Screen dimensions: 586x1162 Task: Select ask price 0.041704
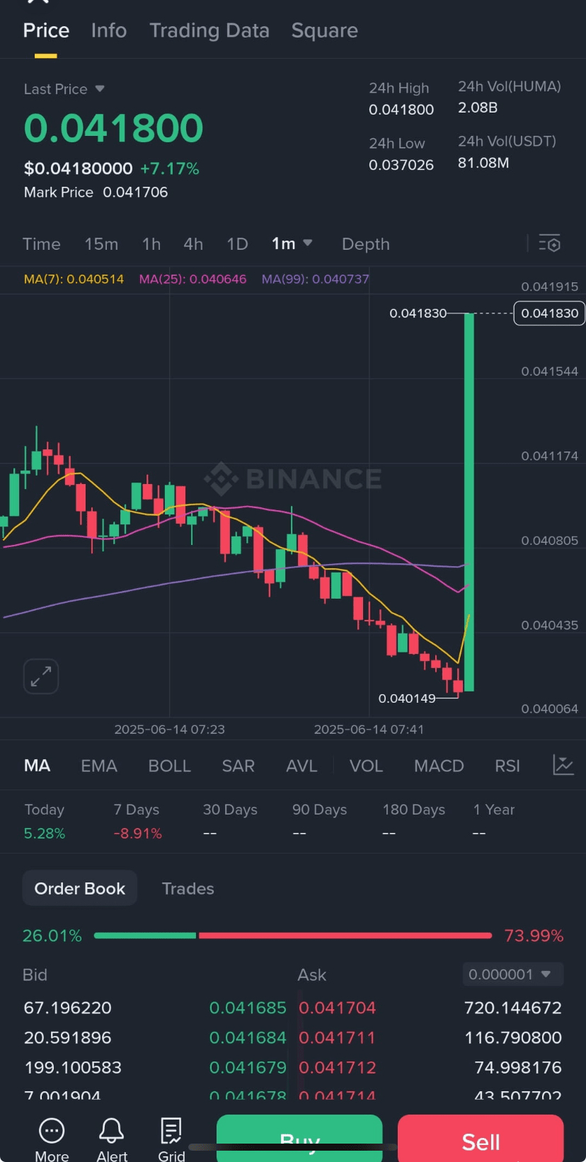coord(338,1008)
